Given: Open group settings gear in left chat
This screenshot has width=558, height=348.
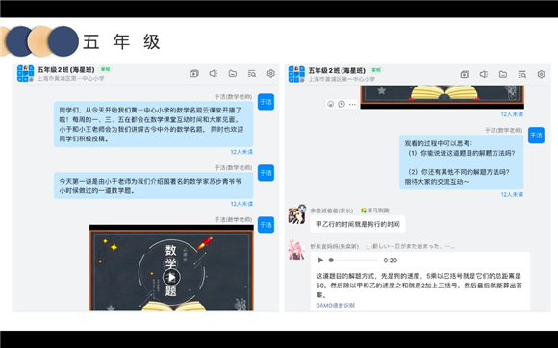Looking at the screenshot, I should tap(270, 74).
